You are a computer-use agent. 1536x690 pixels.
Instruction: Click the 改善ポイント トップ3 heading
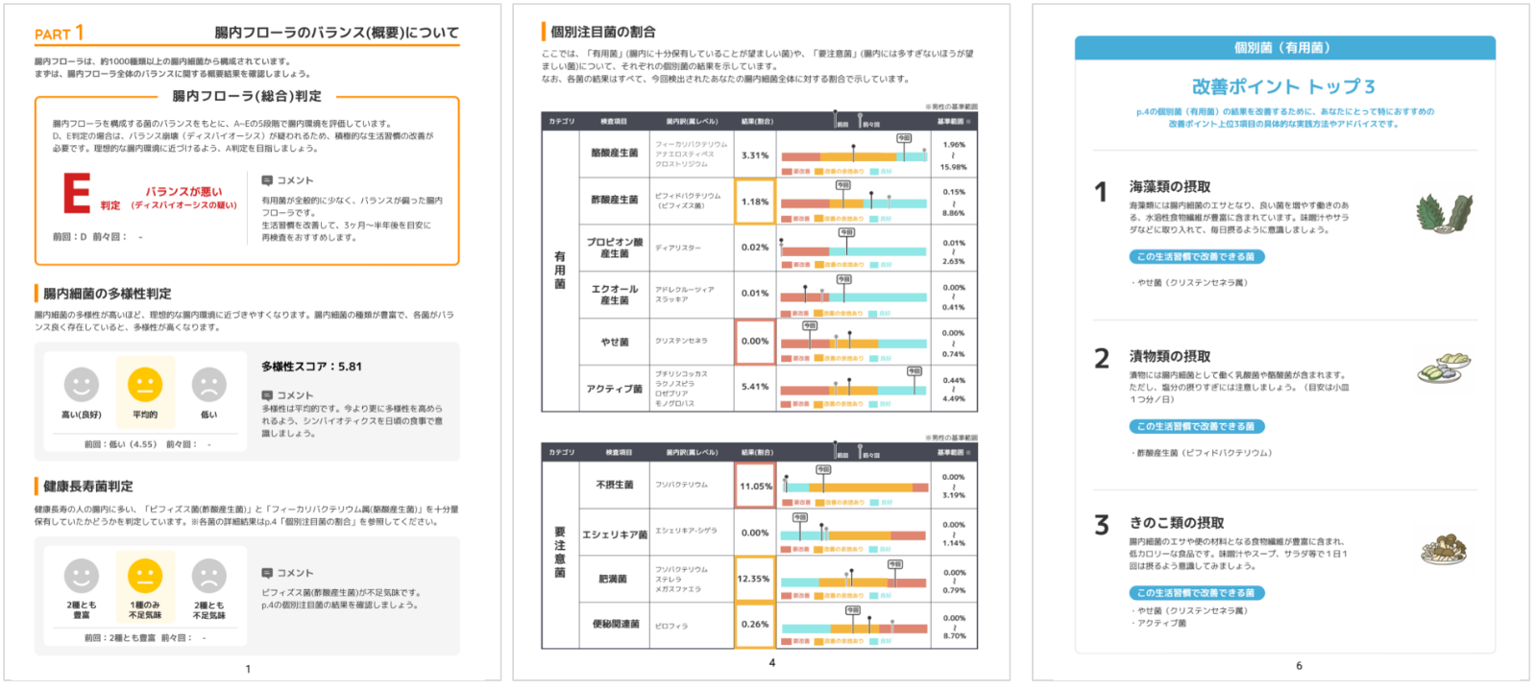coord(1283,86)
